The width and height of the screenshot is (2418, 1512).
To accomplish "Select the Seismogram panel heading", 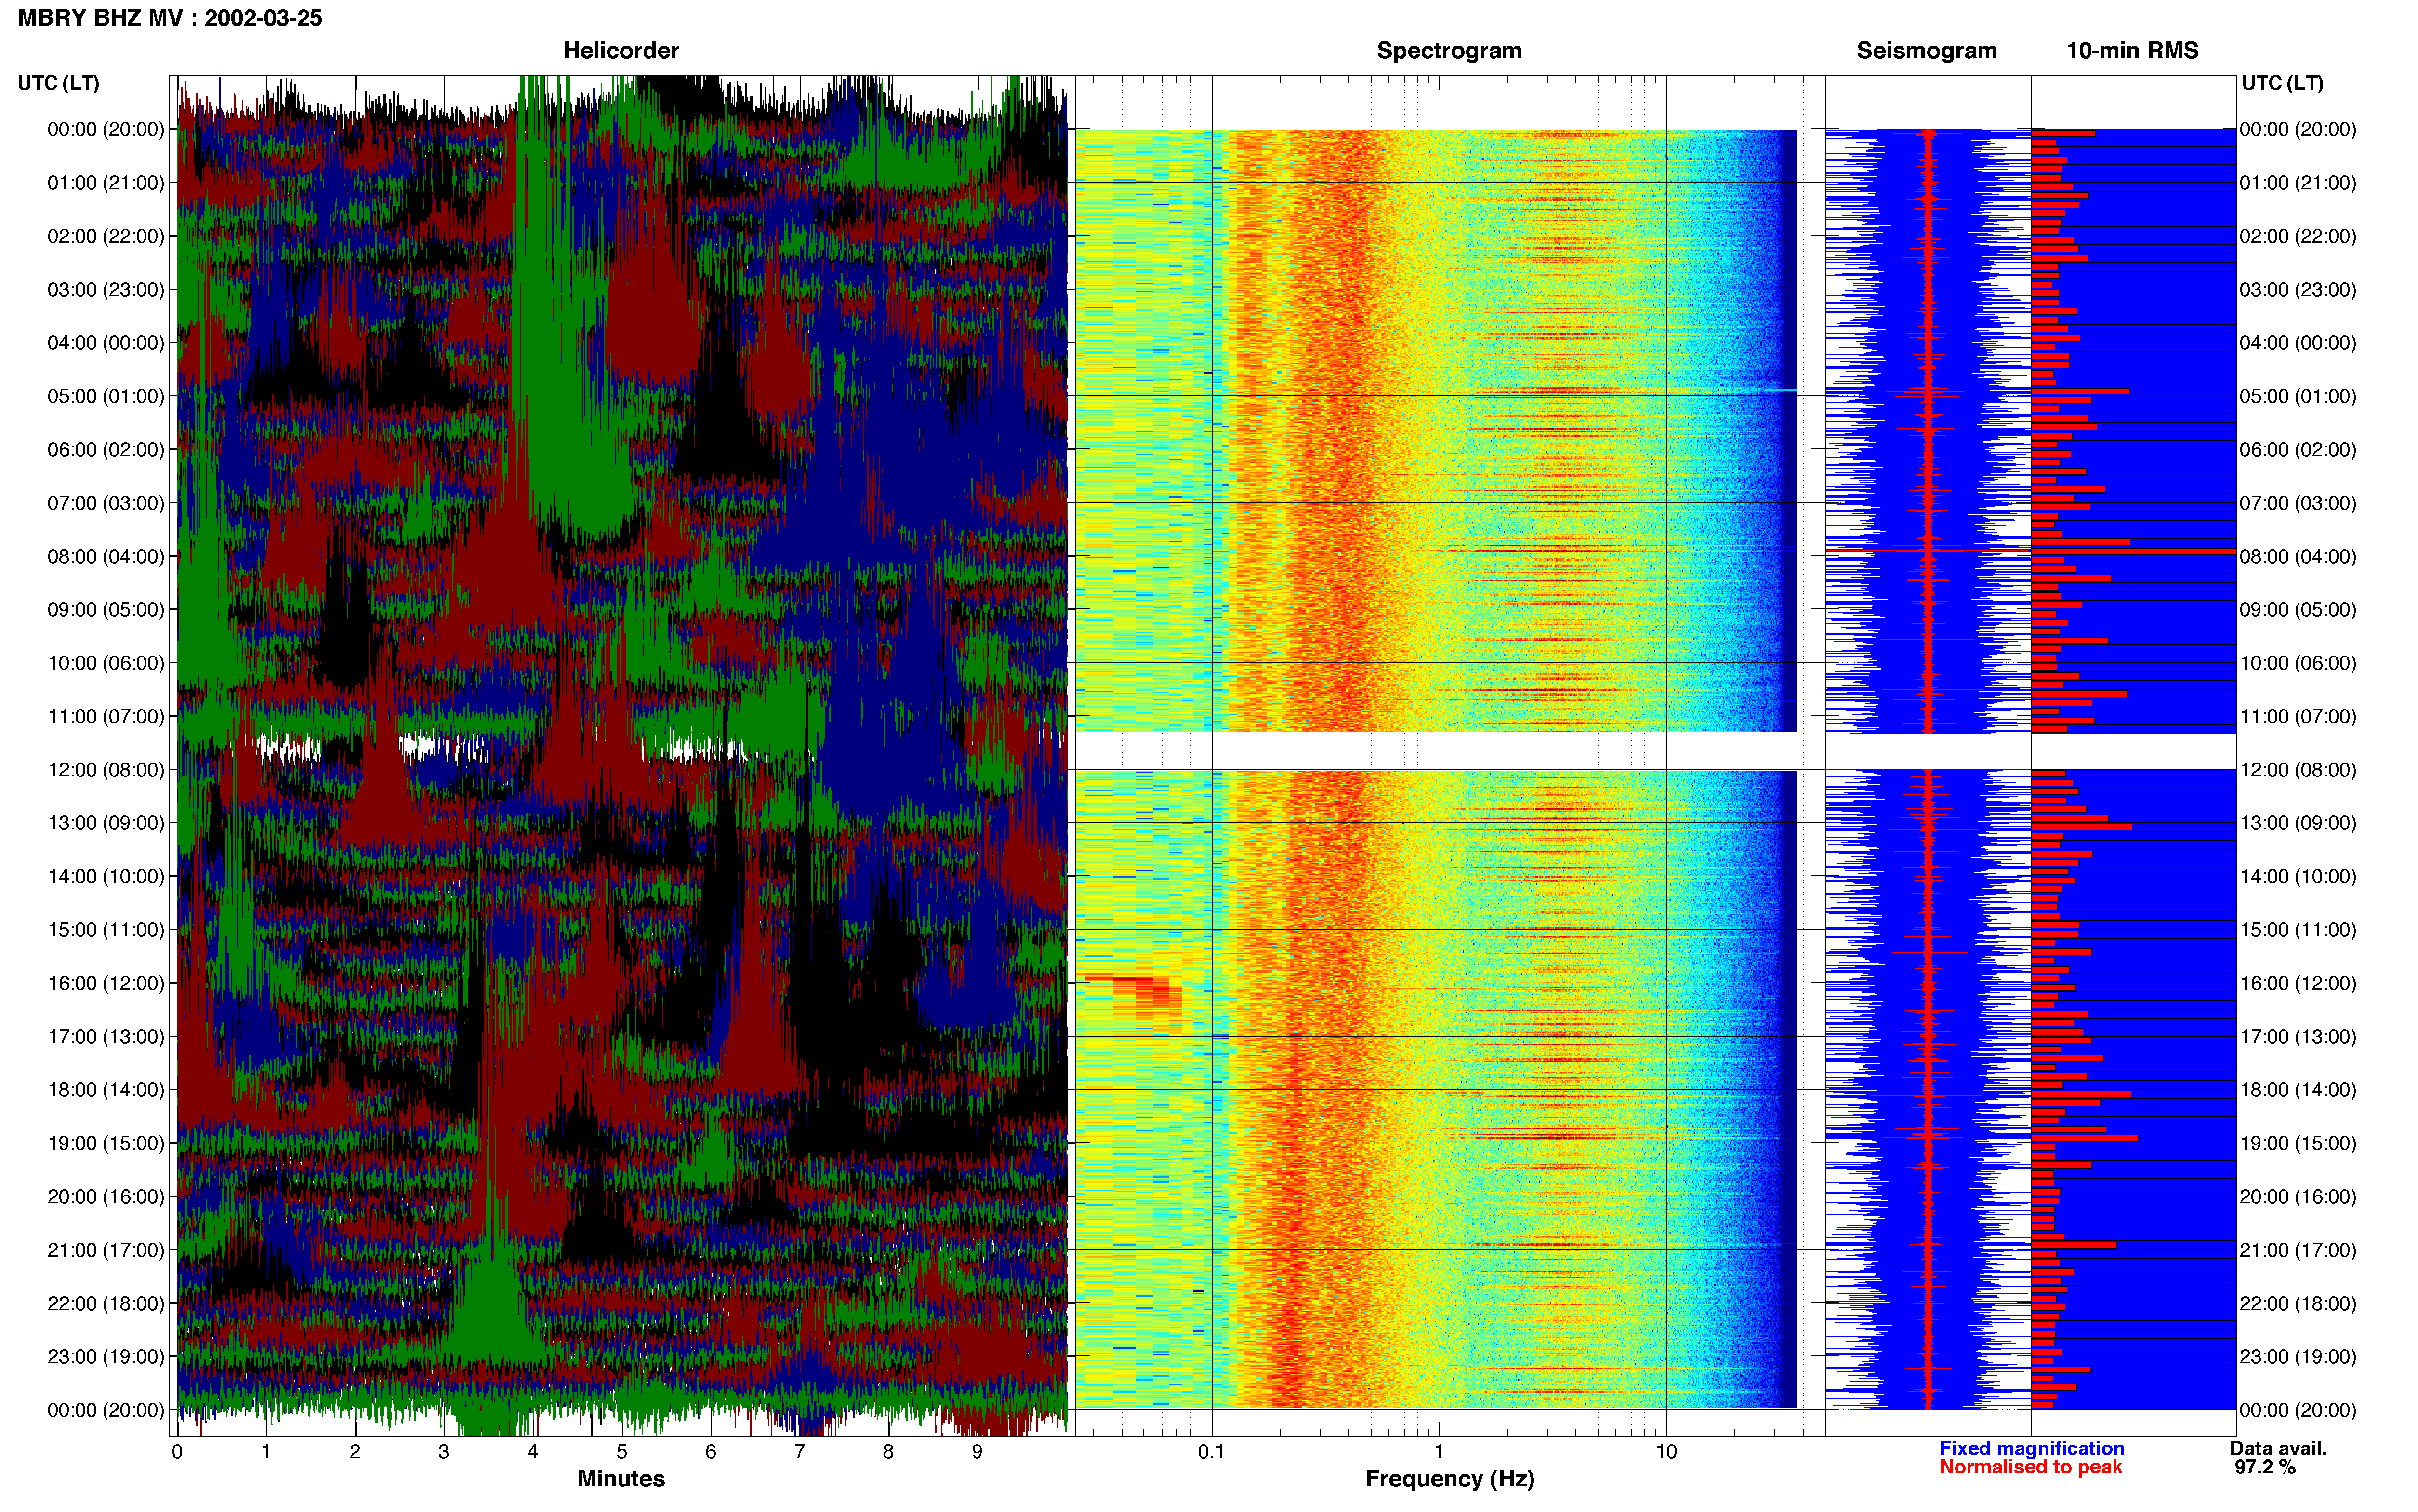I will (1926, 50).
